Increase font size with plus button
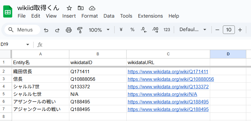 pyautogui.click(x=240, y=30)
